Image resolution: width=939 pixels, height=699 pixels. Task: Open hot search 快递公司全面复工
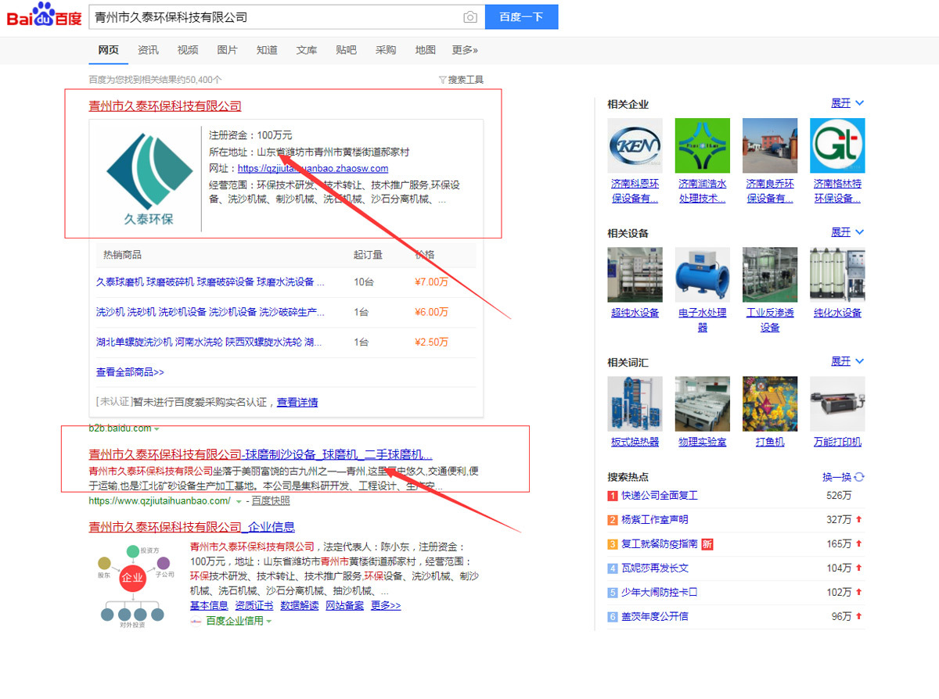click(660, 496)
